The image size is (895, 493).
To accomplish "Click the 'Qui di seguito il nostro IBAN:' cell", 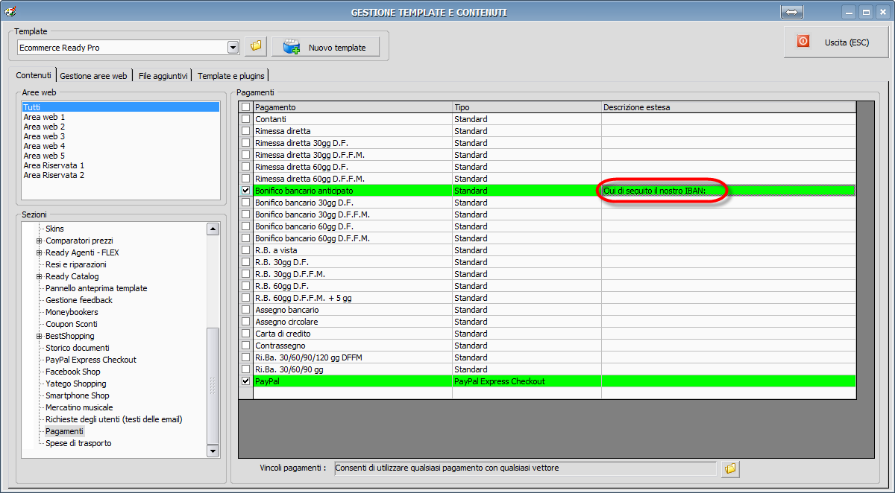I will click(729, 191).
